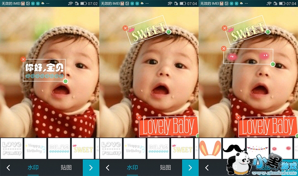This screenshot has width=298, height=176.
Task: Pick LOVE Family thumbnail in middle screen
Action: 111,148
